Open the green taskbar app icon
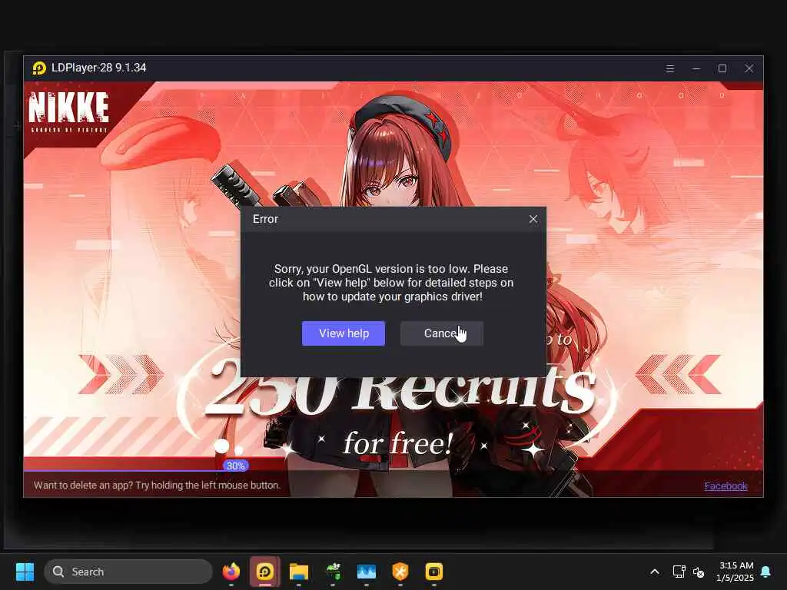 (x=332, y=572)
